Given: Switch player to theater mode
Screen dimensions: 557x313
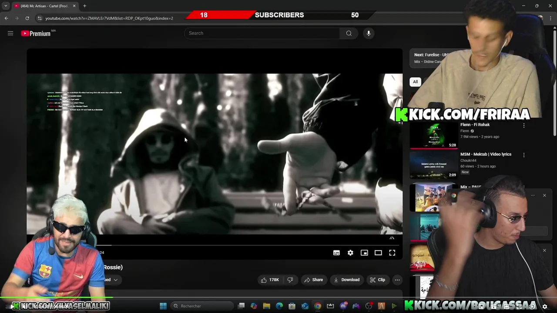Looking at the screenshot, I should 378,253.
